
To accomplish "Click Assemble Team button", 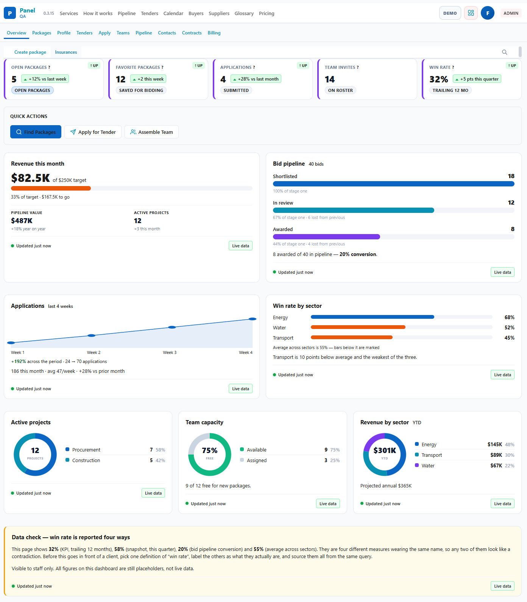I will pyautogui.click(x=151, y=132).
